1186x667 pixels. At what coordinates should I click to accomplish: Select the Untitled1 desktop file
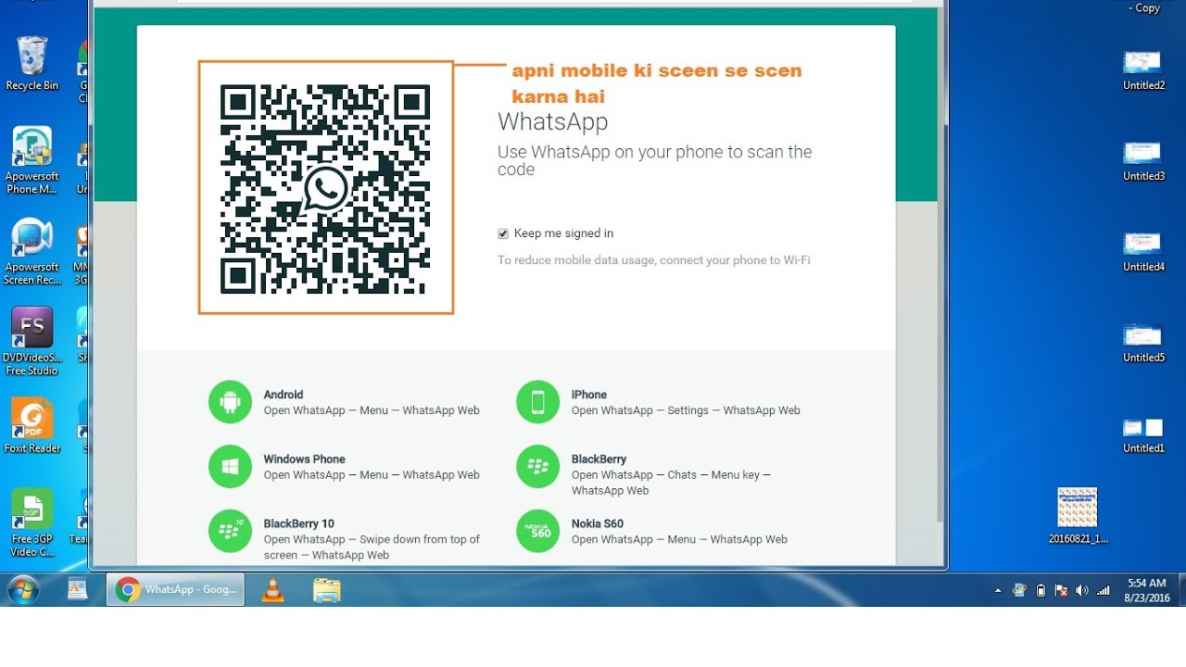tap(1143, 435)
